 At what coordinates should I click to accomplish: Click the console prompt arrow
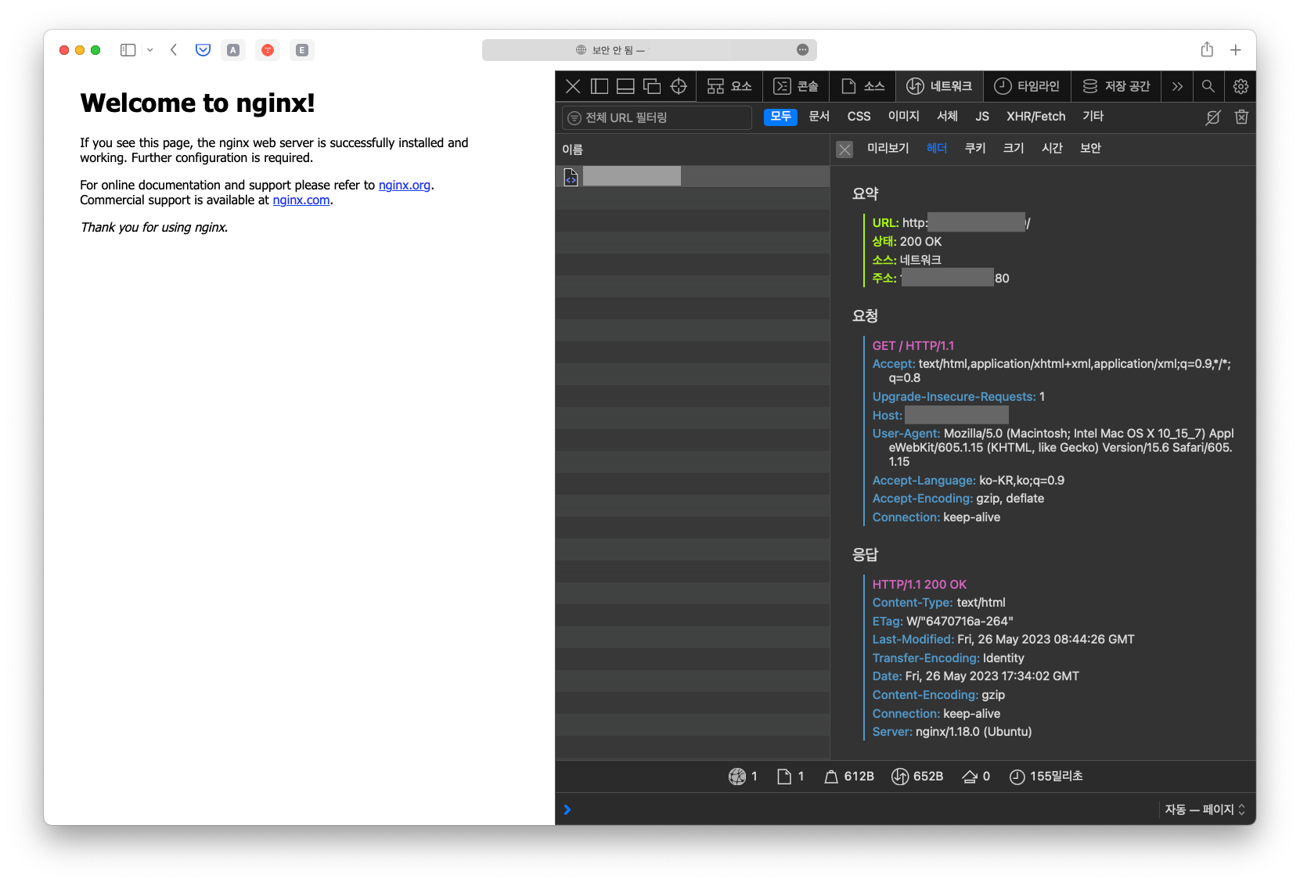567,809
